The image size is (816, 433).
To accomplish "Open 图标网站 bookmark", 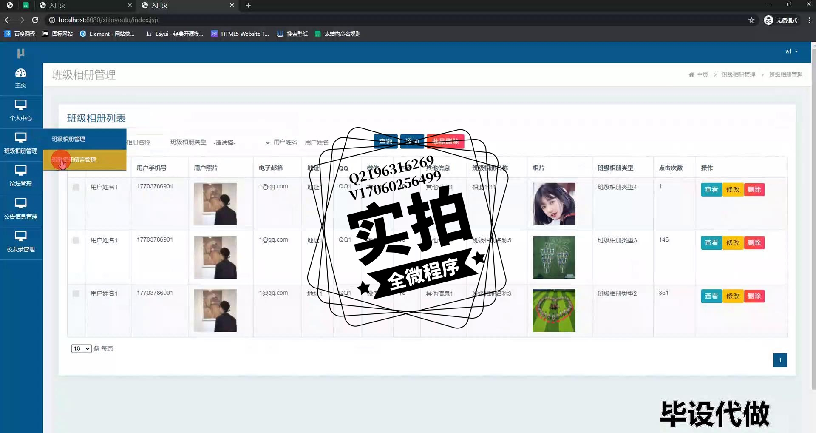I will 58,34.
